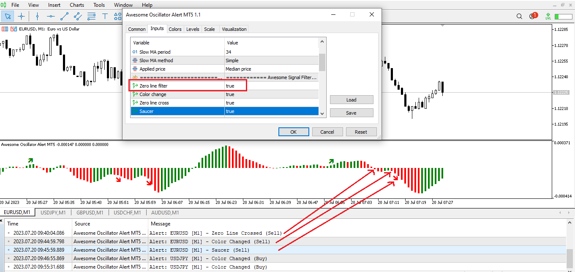
Task: Switch to the USDJPY,M1 chart tab
Action: [x=53, y=212]
